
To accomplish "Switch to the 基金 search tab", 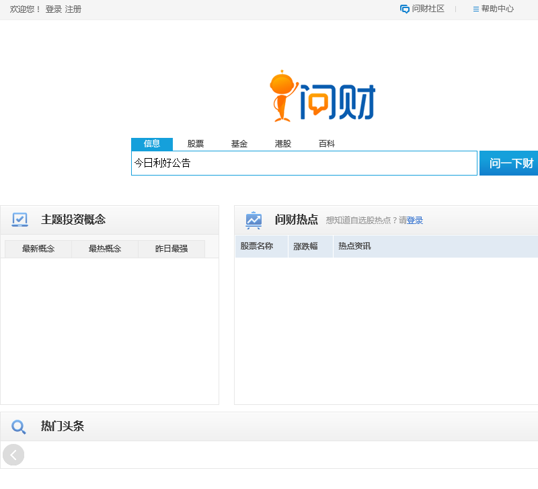I will [239, 144].
